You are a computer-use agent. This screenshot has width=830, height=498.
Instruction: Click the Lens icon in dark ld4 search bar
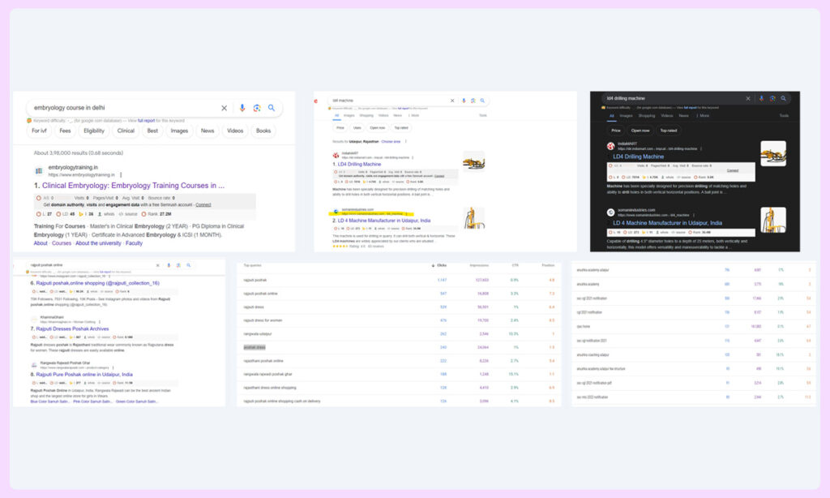pos(772,98)
